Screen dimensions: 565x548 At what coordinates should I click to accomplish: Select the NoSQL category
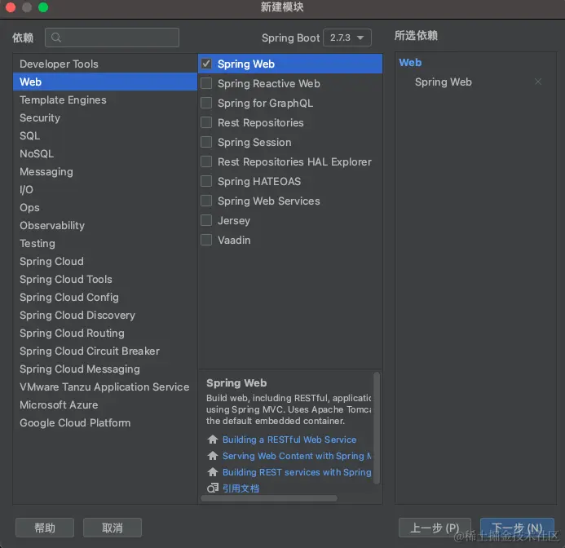pyautogui.click(x=105, y=154)
